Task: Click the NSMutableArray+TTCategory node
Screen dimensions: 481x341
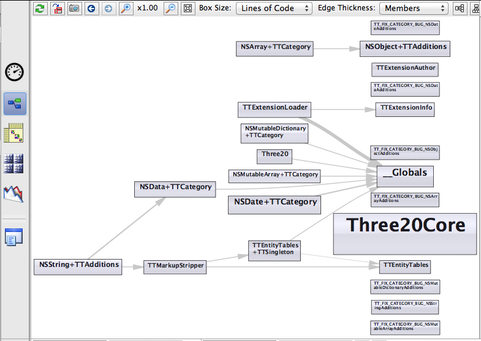Action: pyautogui.click(x=275, y=176)
